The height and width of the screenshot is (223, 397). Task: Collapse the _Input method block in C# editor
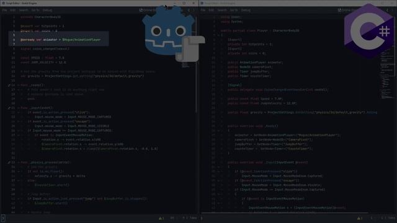pyautogui.click(x=218, y=167)
